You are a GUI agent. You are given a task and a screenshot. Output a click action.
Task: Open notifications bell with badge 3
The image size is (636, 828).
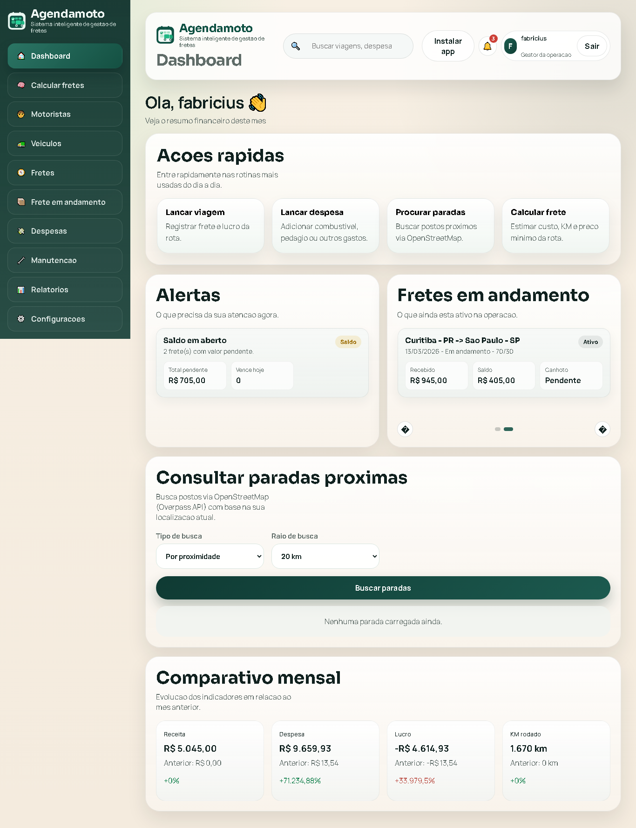(x=487, y=46)
